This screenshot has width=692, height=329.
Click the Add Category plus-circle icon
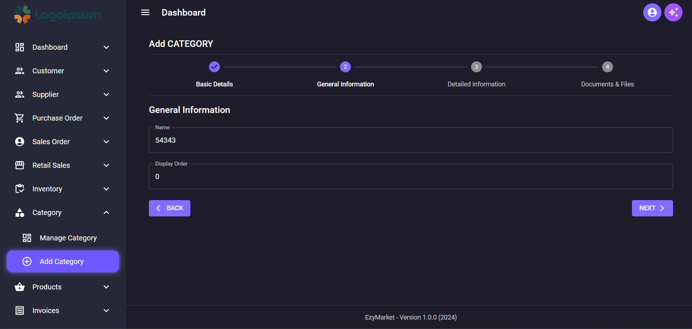tap(27, 261)
